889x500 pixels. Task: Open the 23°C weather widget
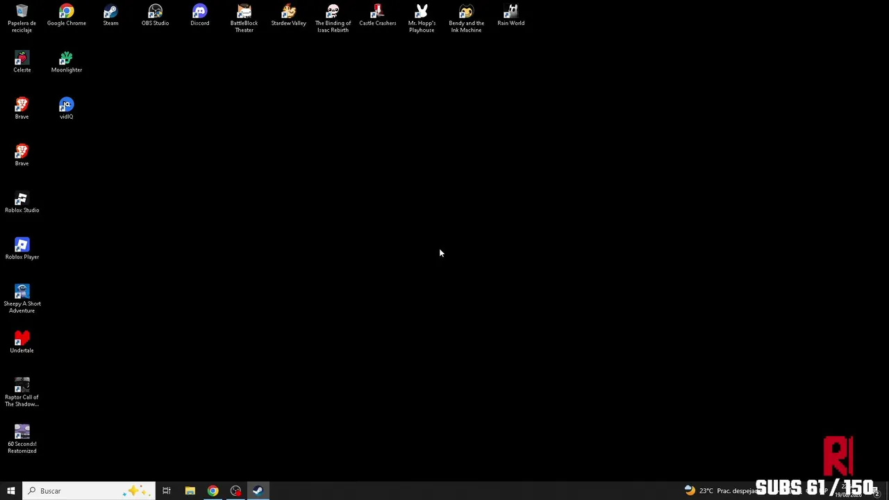(x=720, y=491)
